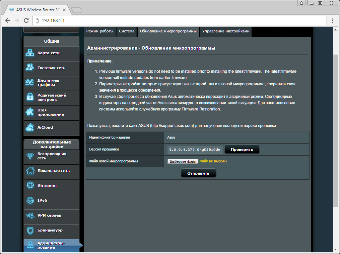Screen dimensions: 340x254
Task: Click the scrollbar down arrow
Action: click(335, 250)
